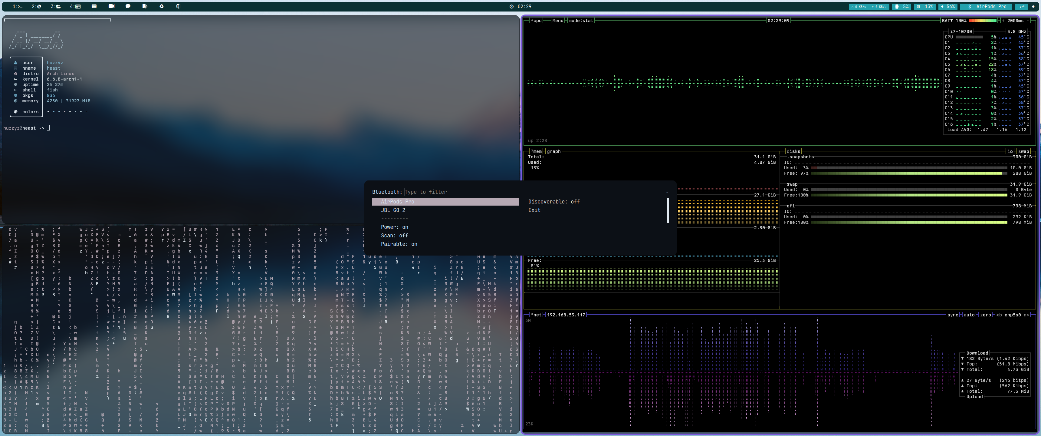
Task: Open the video recording app in the top bar
Action: [x=112, y=6]
